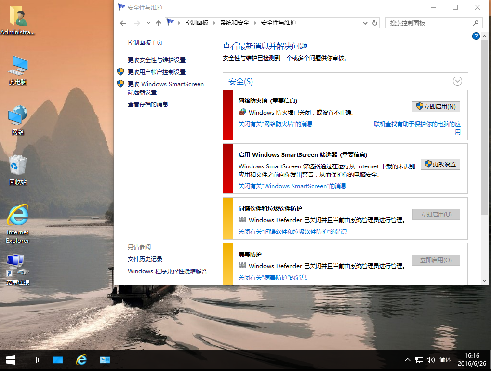Open 控制面板主页 link

145,42
